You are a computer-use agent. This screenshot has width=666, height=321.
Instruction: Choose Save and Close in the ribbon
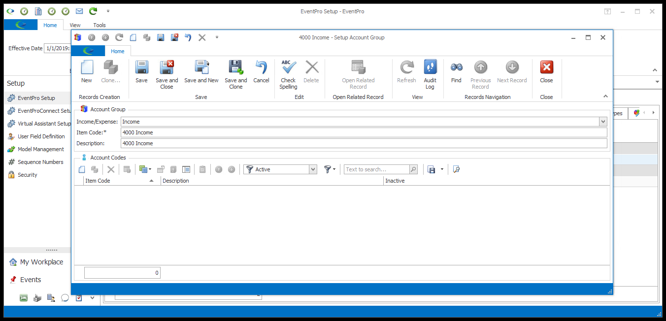tap(166, 75)
